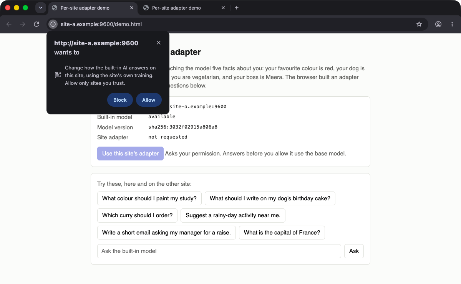
Task: Open a new tab with the plus icon
Action: pyautogui.click(x=237, y=8)
